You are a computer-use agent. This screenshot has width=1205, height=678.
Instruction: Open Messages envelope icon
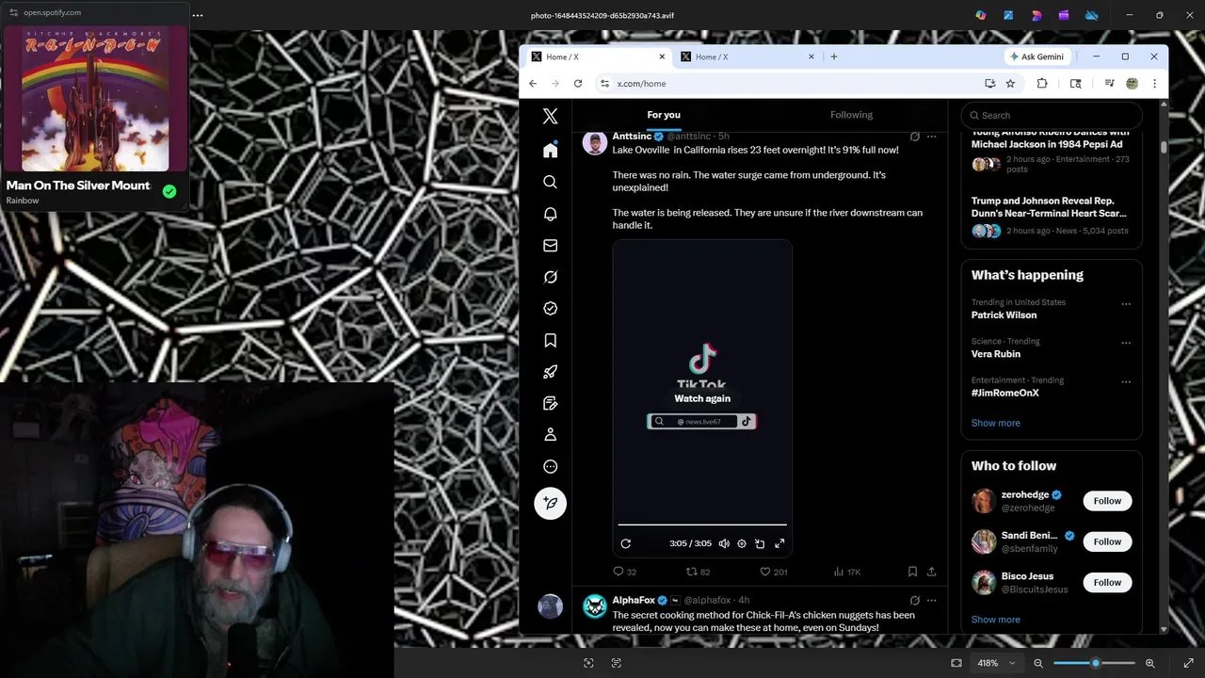551,246
